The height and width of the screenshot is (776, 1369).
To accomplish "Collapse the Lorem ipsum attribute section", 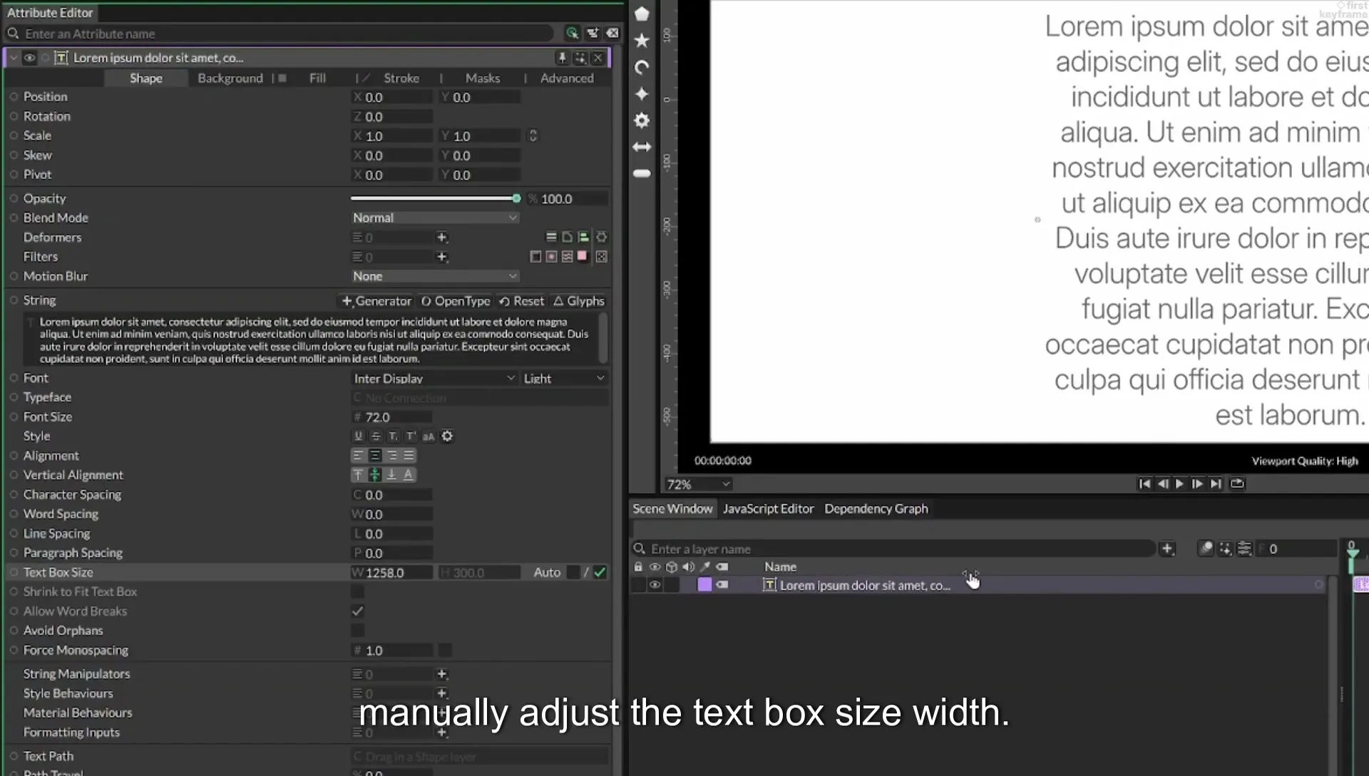I will (x=13, y=58).
